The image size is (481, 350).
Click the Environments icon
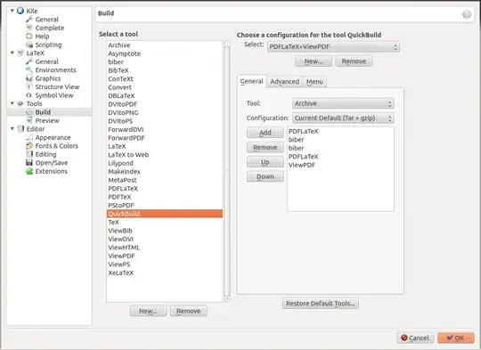(x=29, y=70)
